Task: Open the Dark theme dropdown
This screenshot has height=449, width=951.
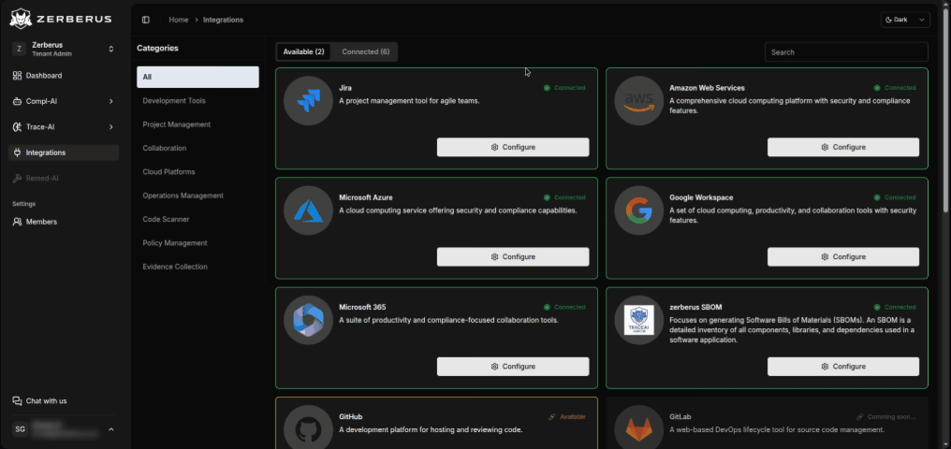Action: tap(904, 20)
